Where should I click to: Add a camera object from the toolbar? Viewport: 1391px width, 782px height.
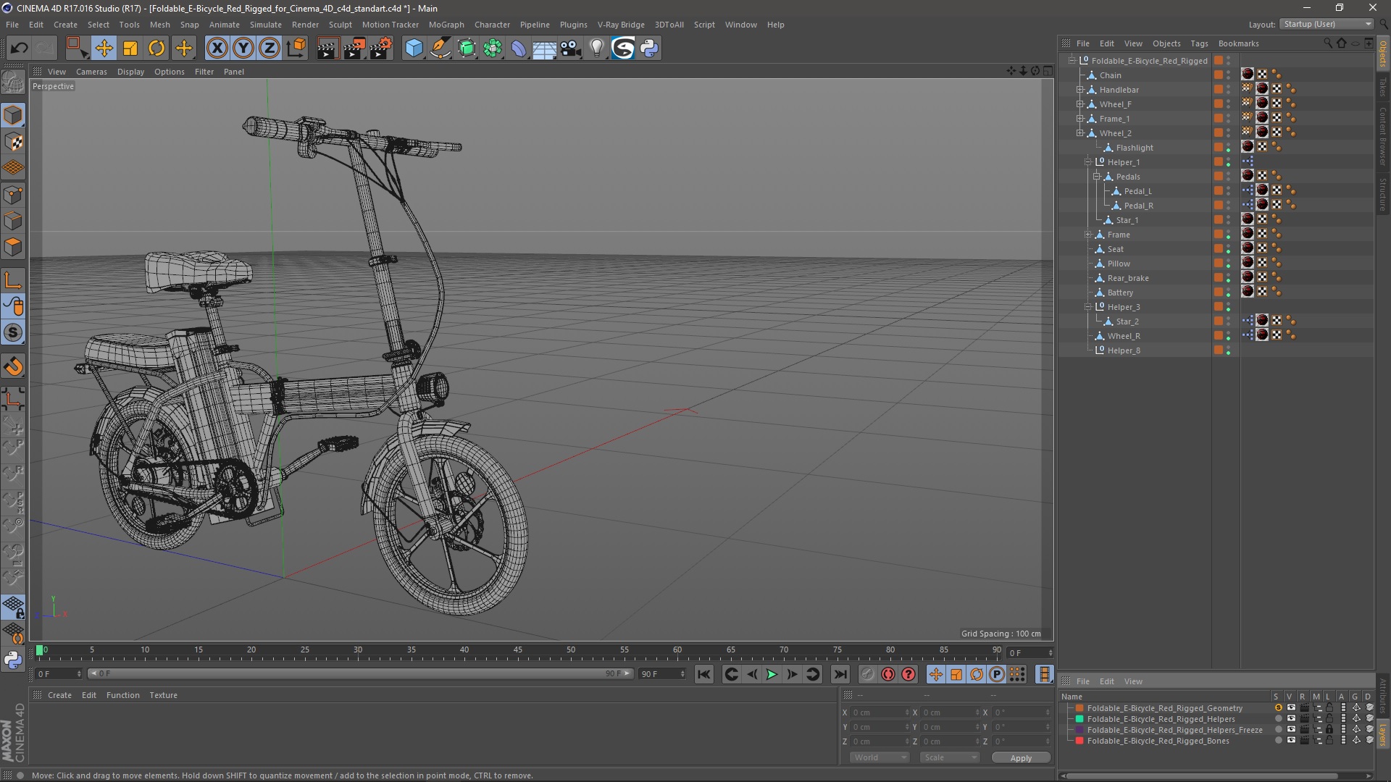571,49
